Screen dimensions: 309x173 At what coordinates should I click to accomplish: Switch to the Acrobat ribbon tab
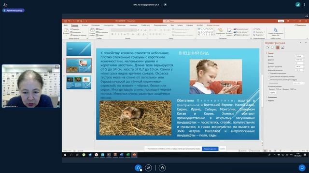(199, 25)
